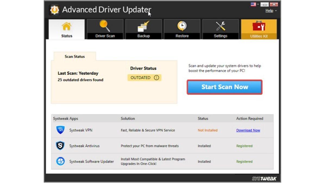Click the Advanced Driver Updater logo icon
The image size is (326, 183).
(x=54, y=10)
